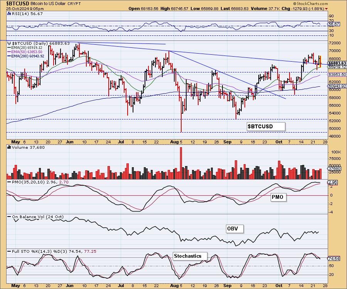Screen dimensions: 347x289
Task: Click the RSI(14) 56.67 label
Action: [x=27, y=14]
